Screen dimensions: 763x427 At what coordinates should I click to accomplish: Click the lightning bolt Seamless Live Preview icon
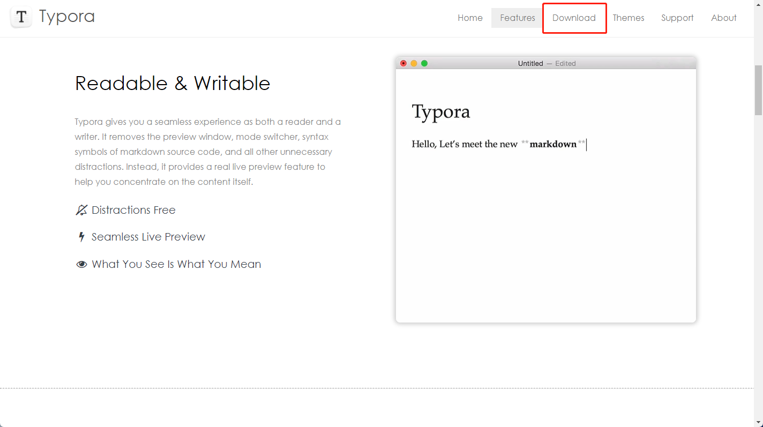81,237
